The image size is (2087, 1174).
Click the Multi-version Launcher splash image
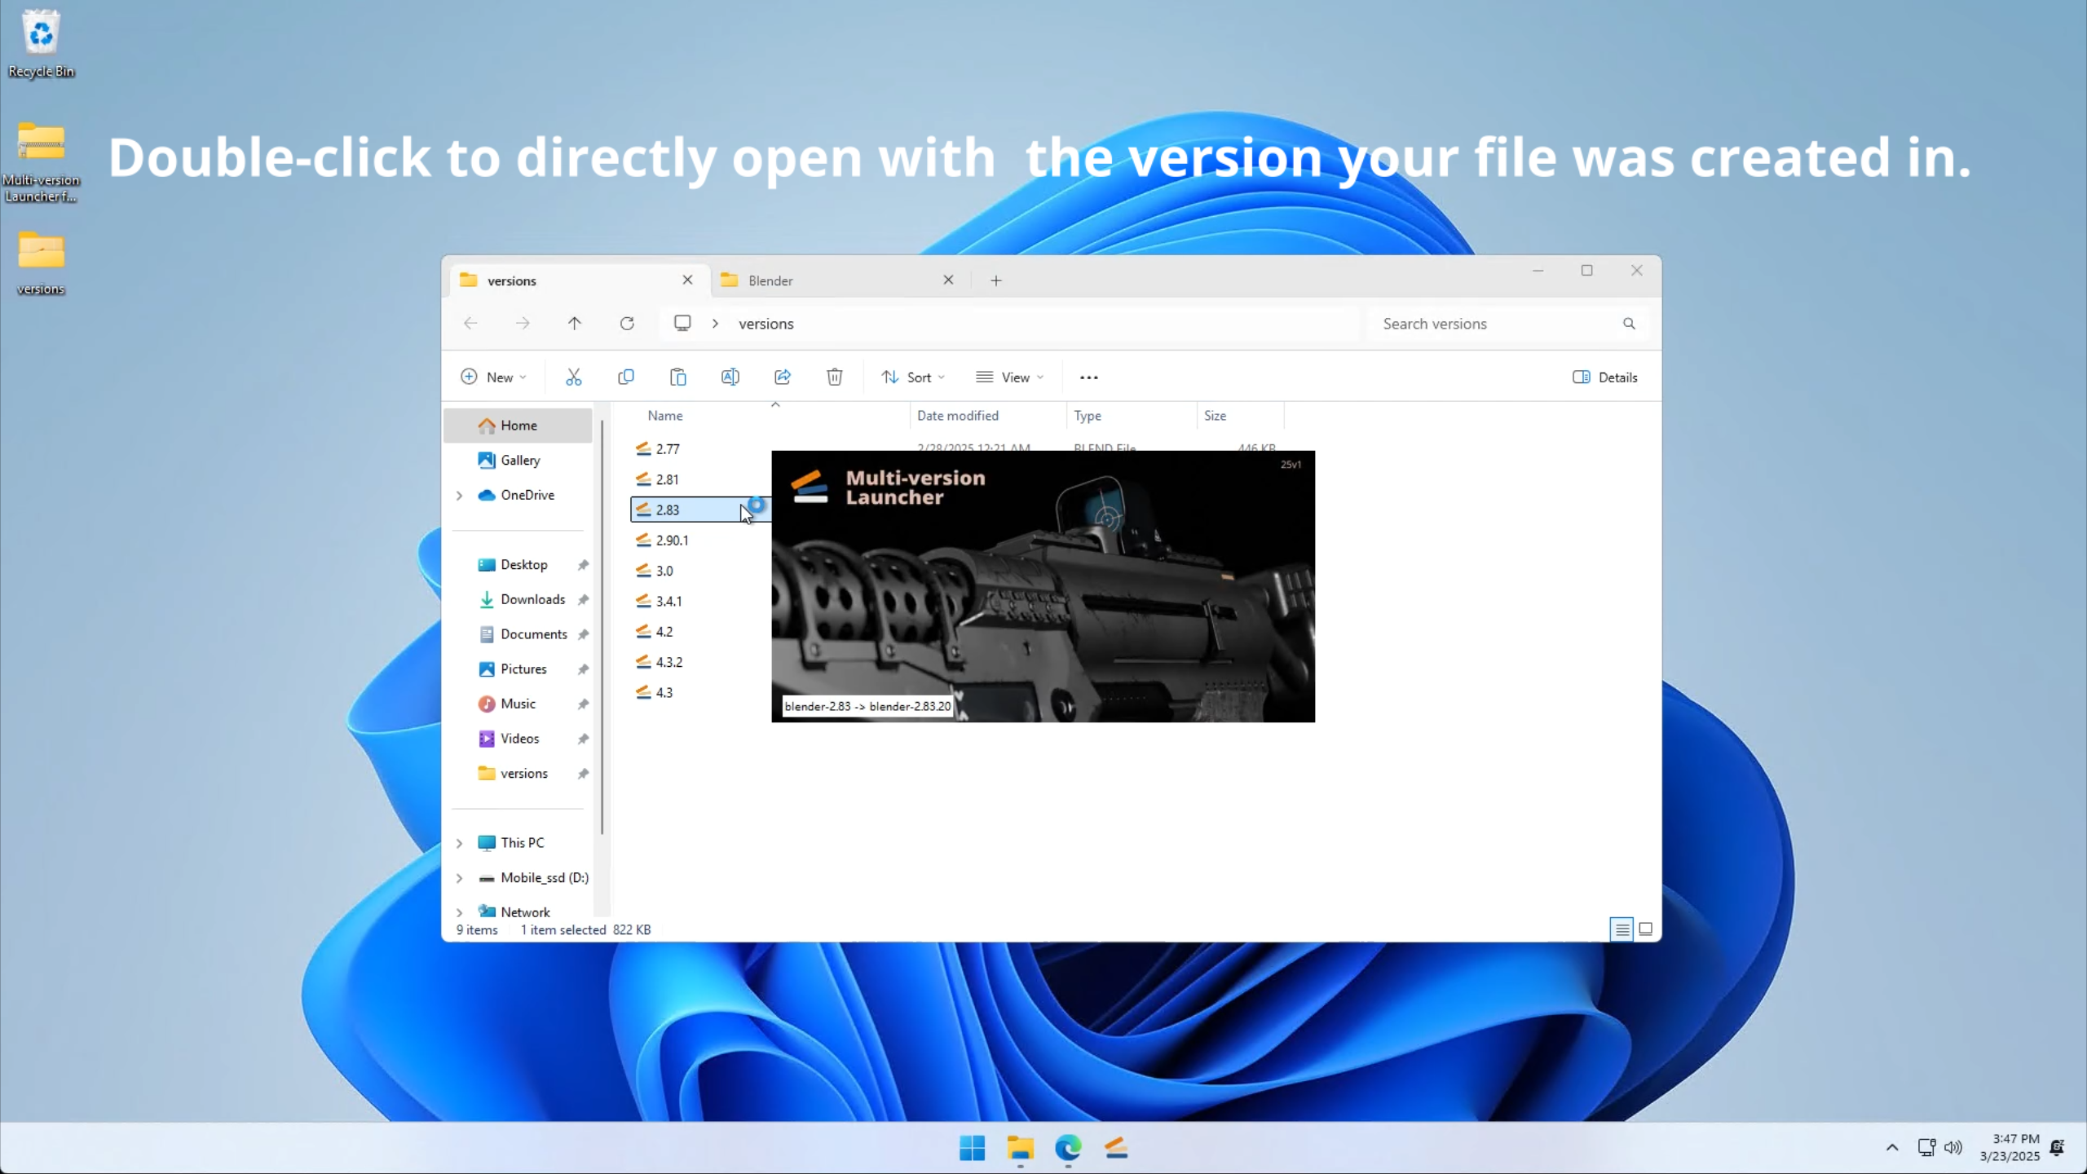[x=1043, y=586]
